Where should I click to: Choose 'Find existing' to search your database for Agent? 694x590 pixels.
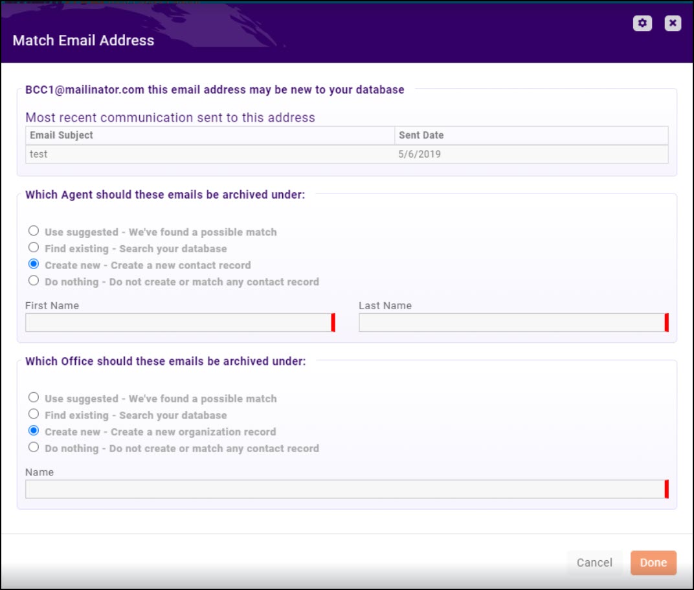[x=34, y=246]
